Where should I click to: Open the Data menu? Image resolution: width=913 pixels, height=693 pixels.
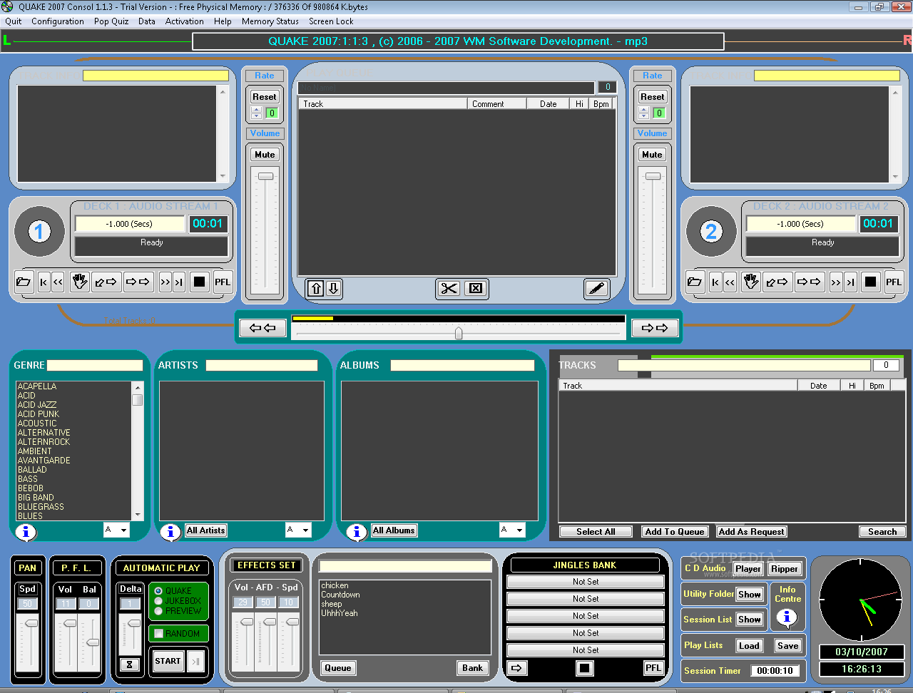[147, 21]
